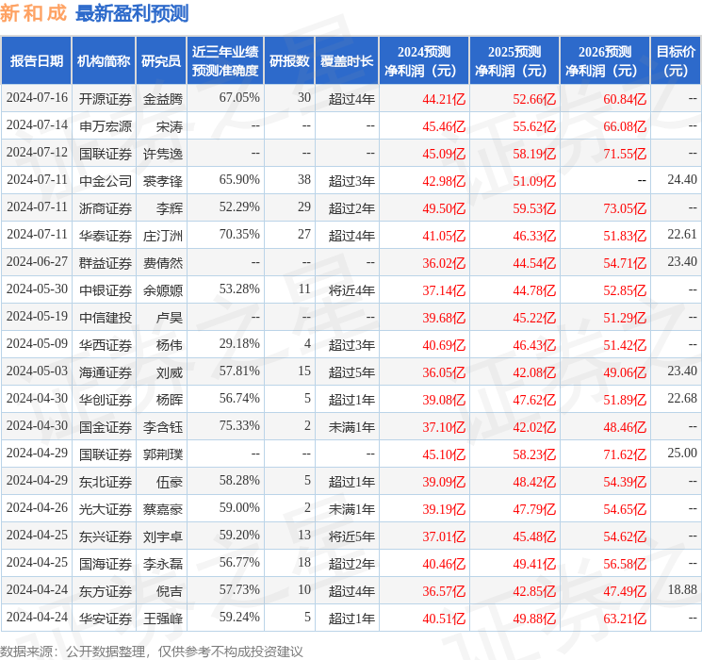
Task: Click the date 2024-07-14
Action: tap(37, 125)
